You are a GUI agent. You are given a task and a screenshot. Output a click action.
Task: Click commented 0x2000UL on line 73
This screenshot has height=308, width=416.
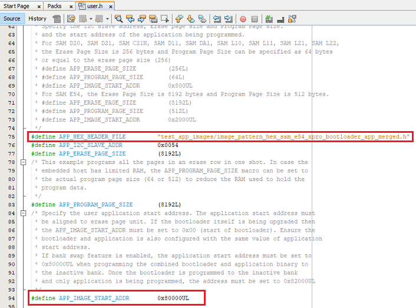[x=182, y=120]
